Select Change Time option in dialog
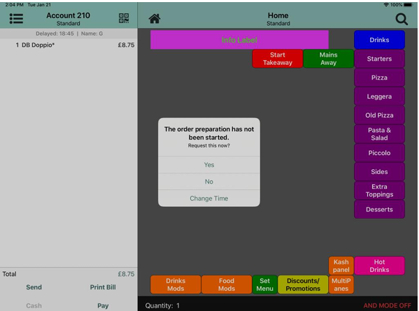The width and height of the screenshot is (419, 311). (x=209, y=198)
